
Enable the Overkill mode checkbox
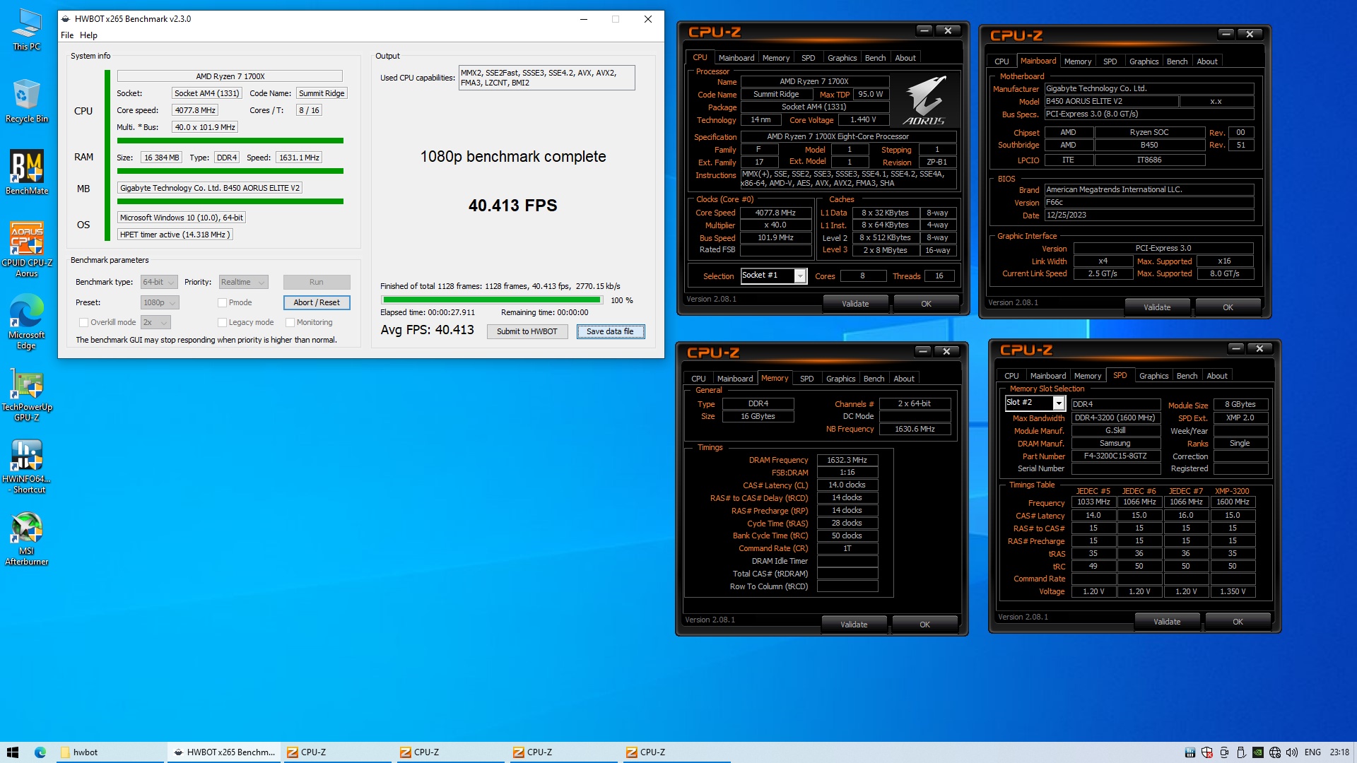pos(83,322)
